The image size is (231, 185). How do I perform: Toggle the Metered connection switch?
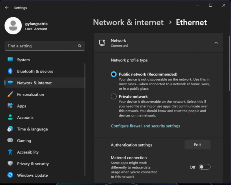205,167
